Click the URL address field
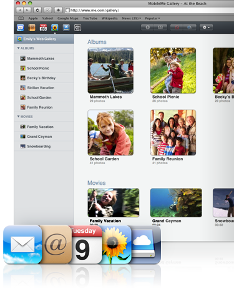 point(149,10)
